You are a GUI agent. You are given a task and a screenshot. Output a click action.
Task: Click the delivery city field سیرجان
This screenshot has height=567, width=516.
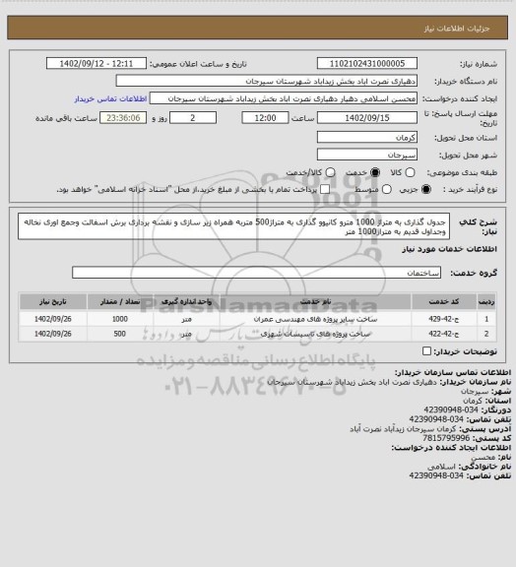pos(367,155)
